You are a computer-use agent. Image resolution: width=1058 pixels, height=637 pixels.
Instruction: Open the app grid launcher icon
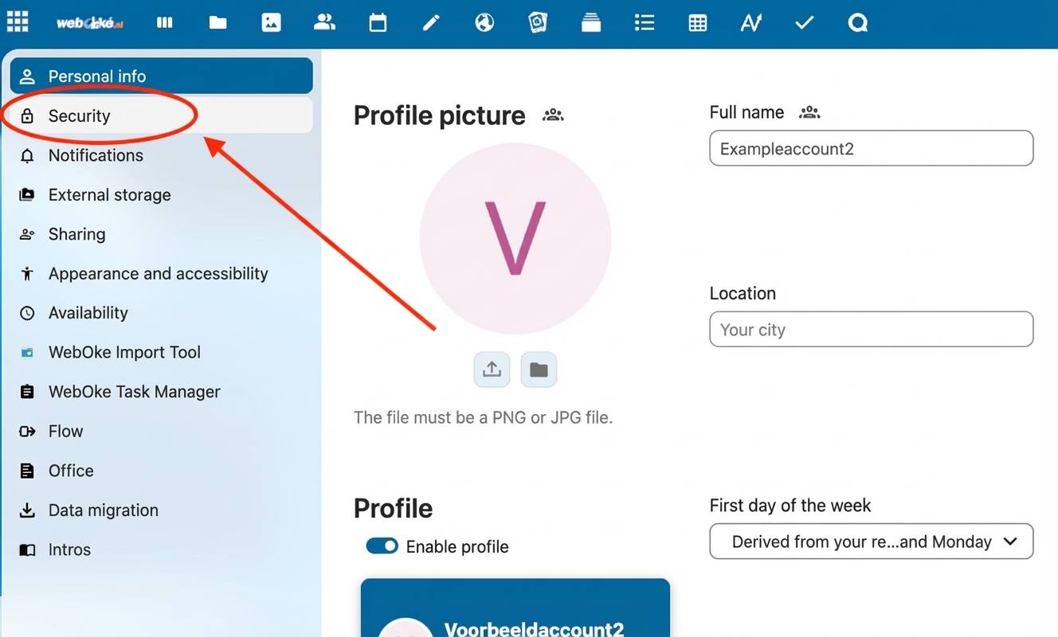pyautogui.click(x=18, y=22)
